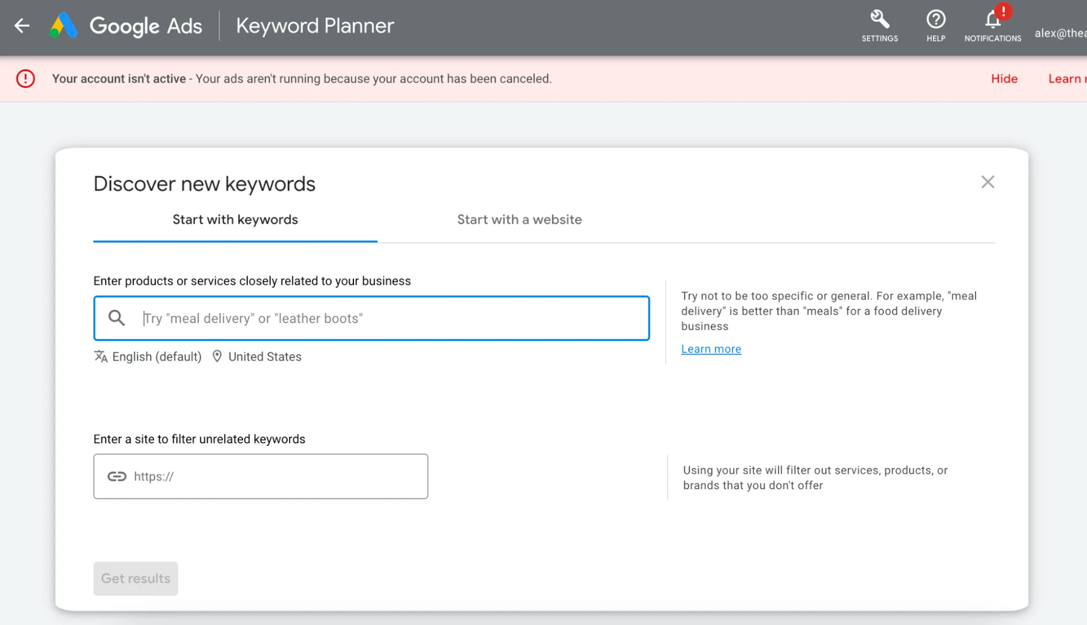The height and width of the screenshot is (625, 1087).
Task: Click the link chain icon in site field
Action: click(116, 477)
